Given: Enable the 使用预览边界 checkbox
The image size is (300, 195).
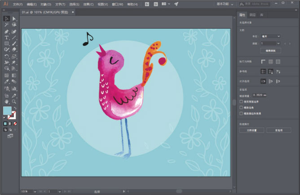Looking at the screenshot, I should pyautogui.click(x=242, y=102).
